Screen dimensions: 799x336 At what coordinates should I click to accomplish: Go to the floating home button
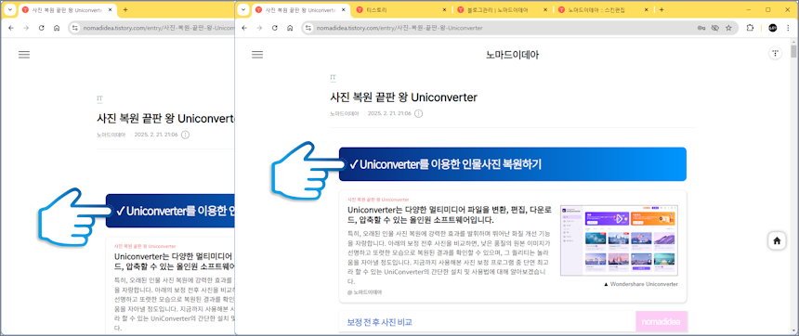[777, 240]
